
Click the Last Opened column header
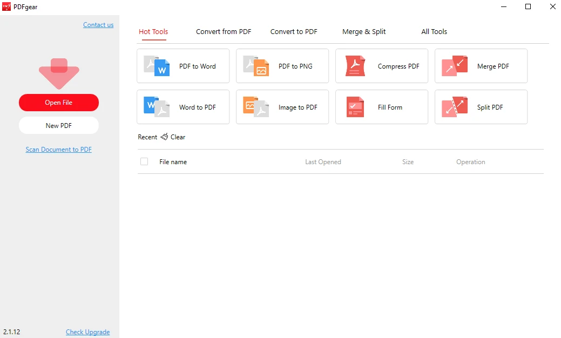[323, 161]
